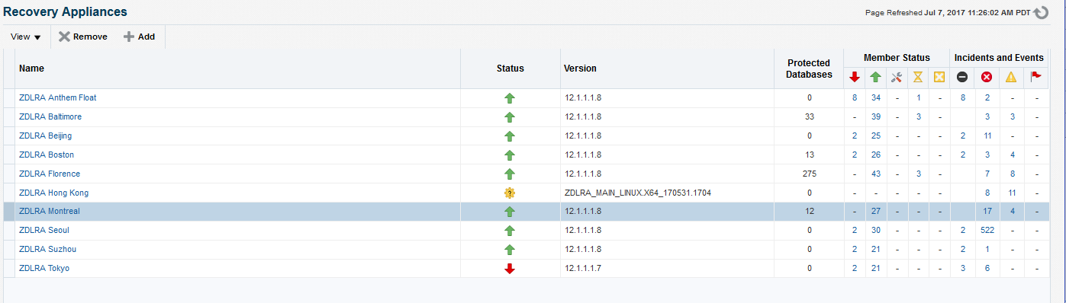
Task: Open the ZDLRA Beijing link
Action: tap(46, 136)
